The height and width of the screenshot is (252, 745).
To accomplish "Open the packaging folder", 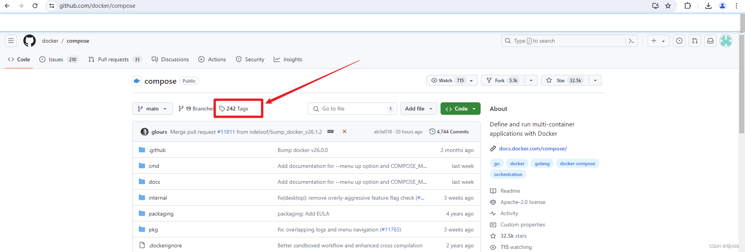I will (x=161, y=214).
